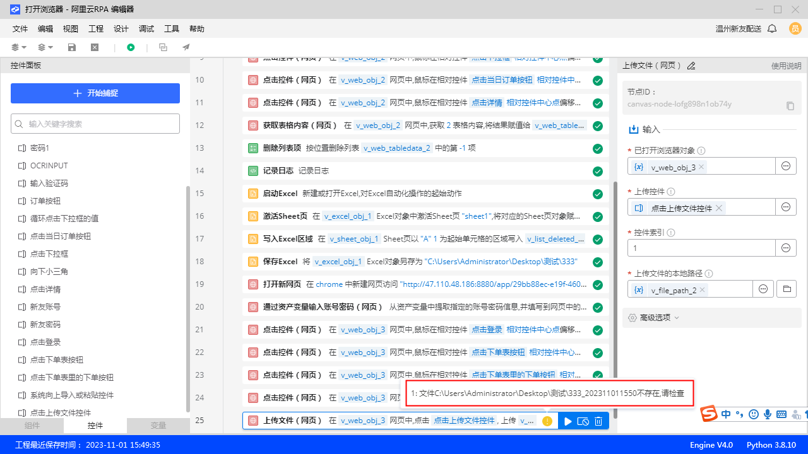Screen dimensions: 808x454
Task: Click the ellipsis button for 已打开浏览器对象
Action: 786,166
